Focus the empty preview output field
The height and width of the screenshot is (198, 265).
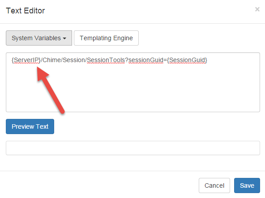(x=133, y=148)
